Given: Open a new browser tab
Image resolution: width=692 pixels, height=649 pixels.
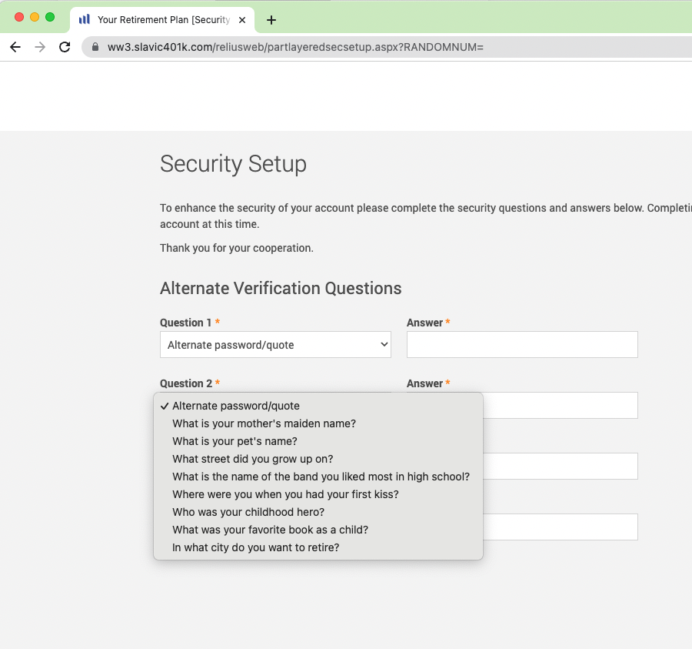Looking at the screenshot, I should tap(271, 20).
